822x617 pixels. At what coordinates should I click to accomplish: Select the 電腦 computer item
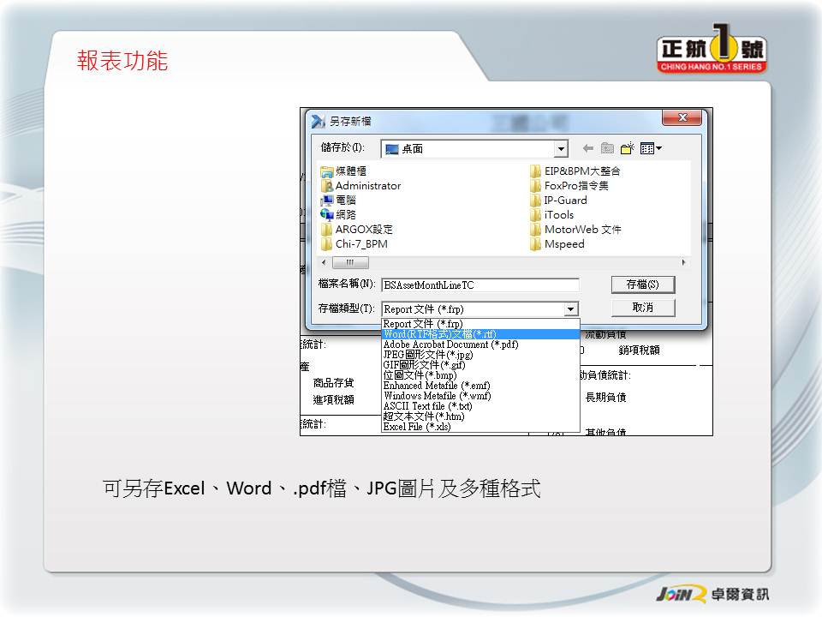click(x=345, y=201)
